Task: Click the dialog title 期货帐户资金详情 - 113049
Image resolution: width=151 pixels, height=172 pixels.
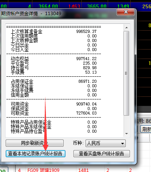Action: tap(31, 13)
